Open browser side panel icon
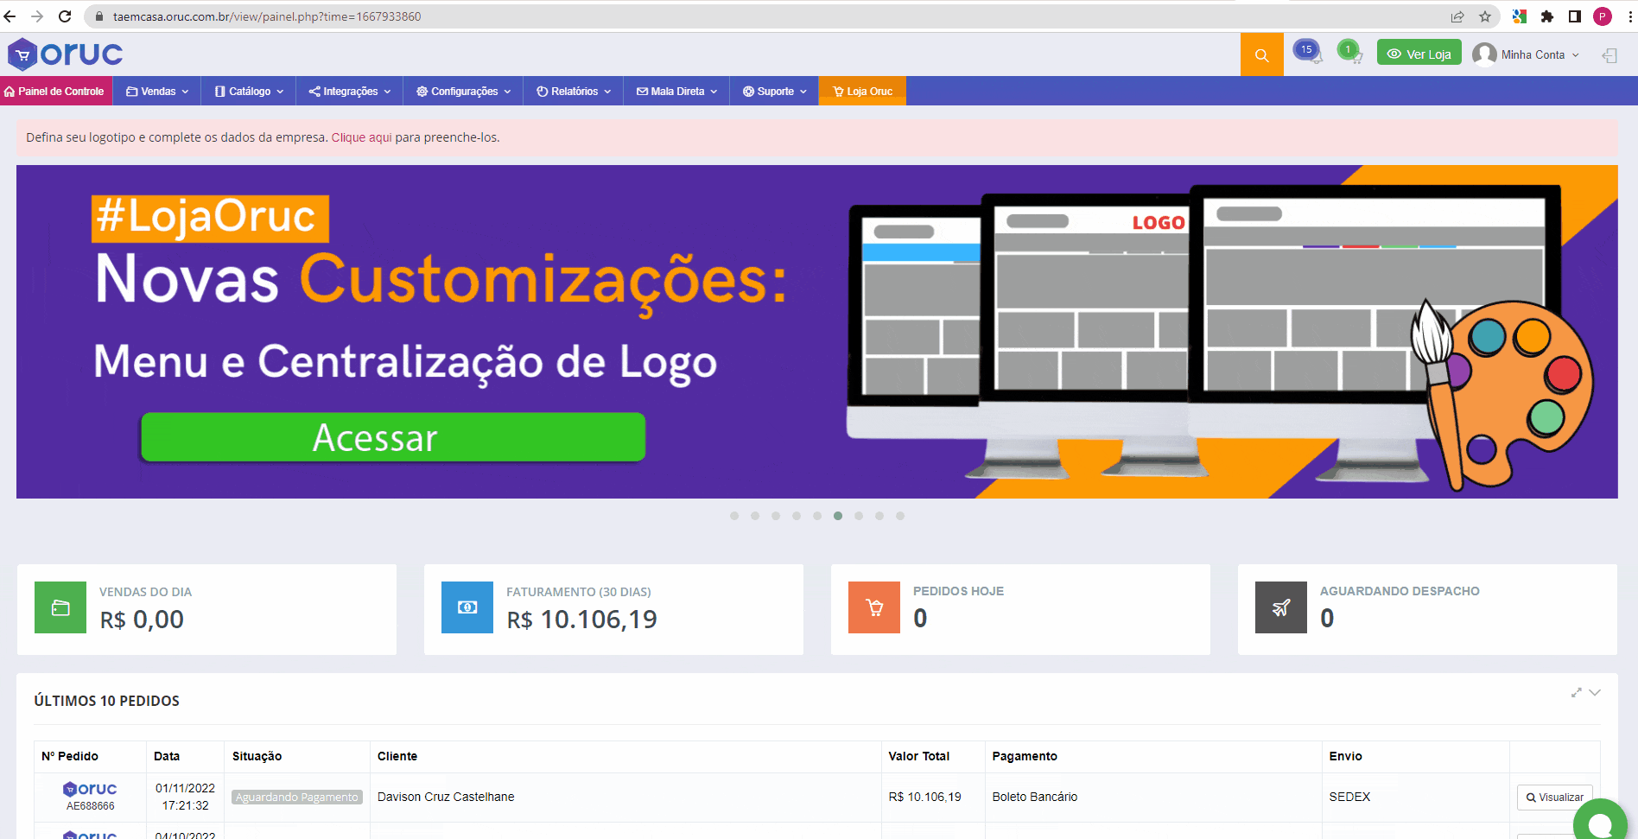1638x839 pixels. pyautogui.click(x=1575, y=16)
